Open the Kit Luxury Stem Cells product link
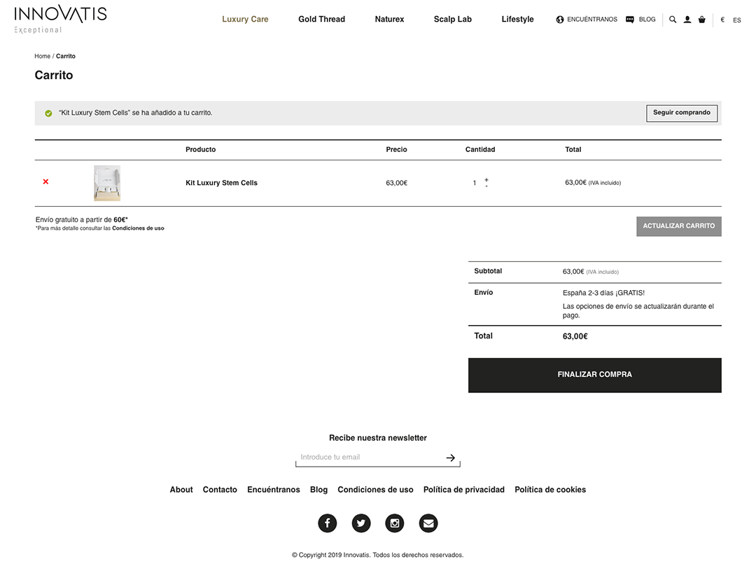756x578 pixels. [x=221, y=183]
